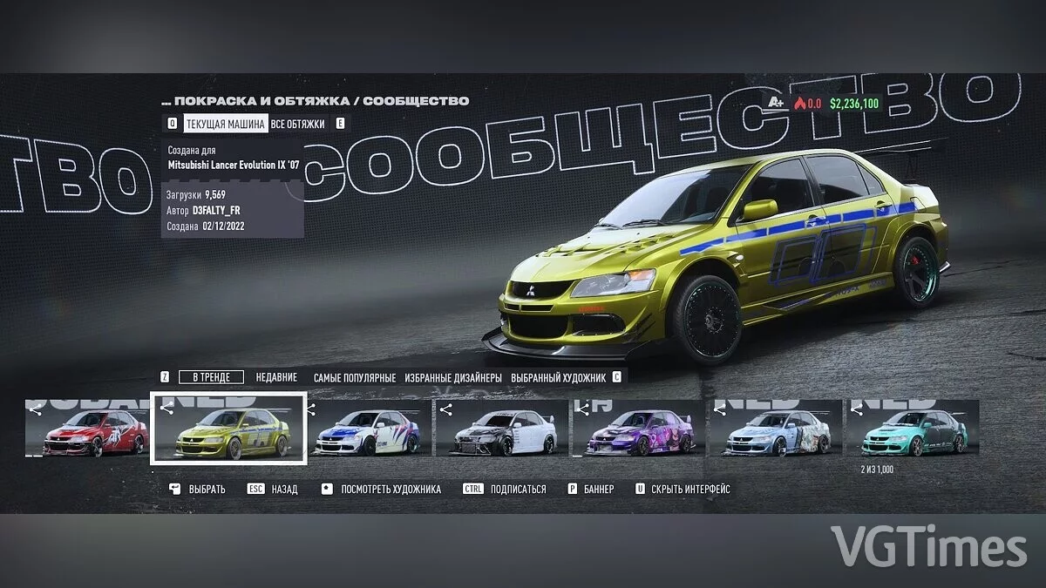
Task: Click the A+ rating badge at the top
Action: [x=775, y=102]
